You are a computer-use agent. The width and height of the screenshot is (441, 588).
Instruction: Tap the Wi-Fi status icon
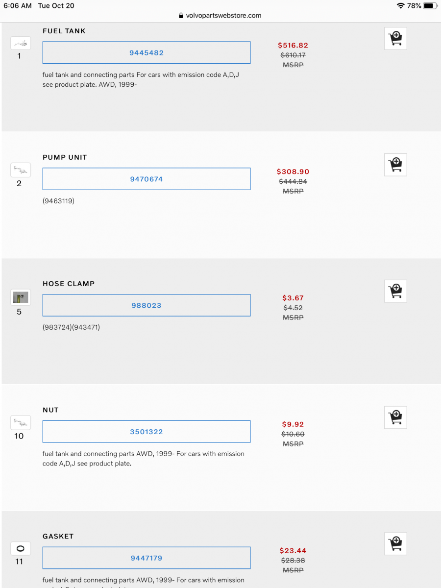click(401, 6)
